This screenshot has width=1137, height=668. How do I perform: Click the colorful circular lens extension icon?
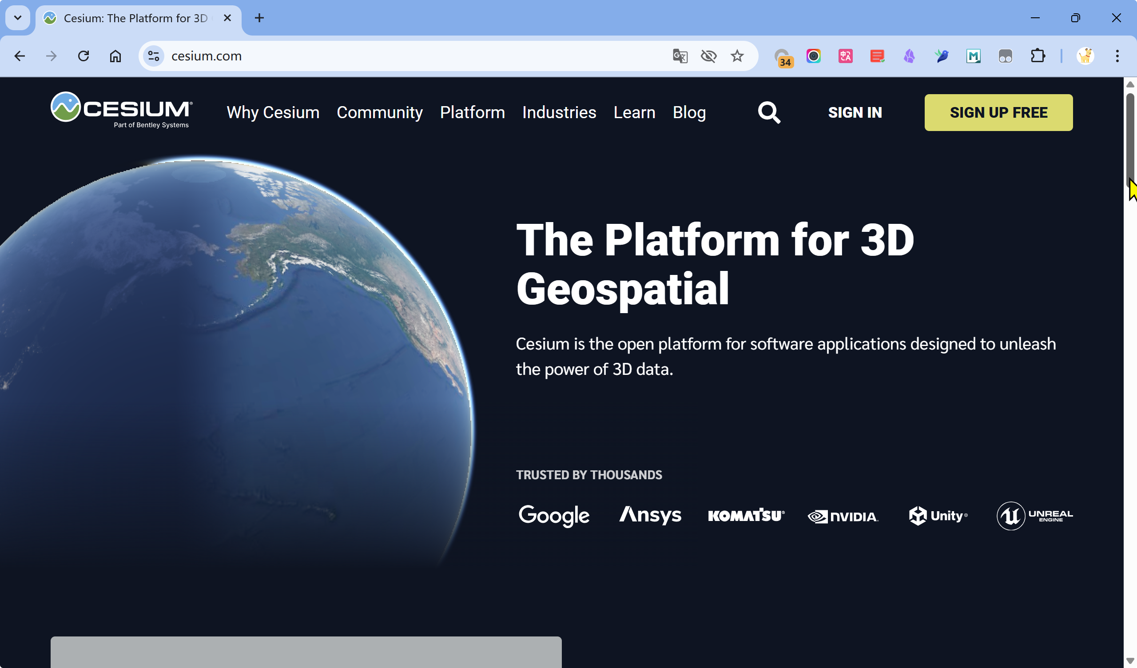point(814,56)
